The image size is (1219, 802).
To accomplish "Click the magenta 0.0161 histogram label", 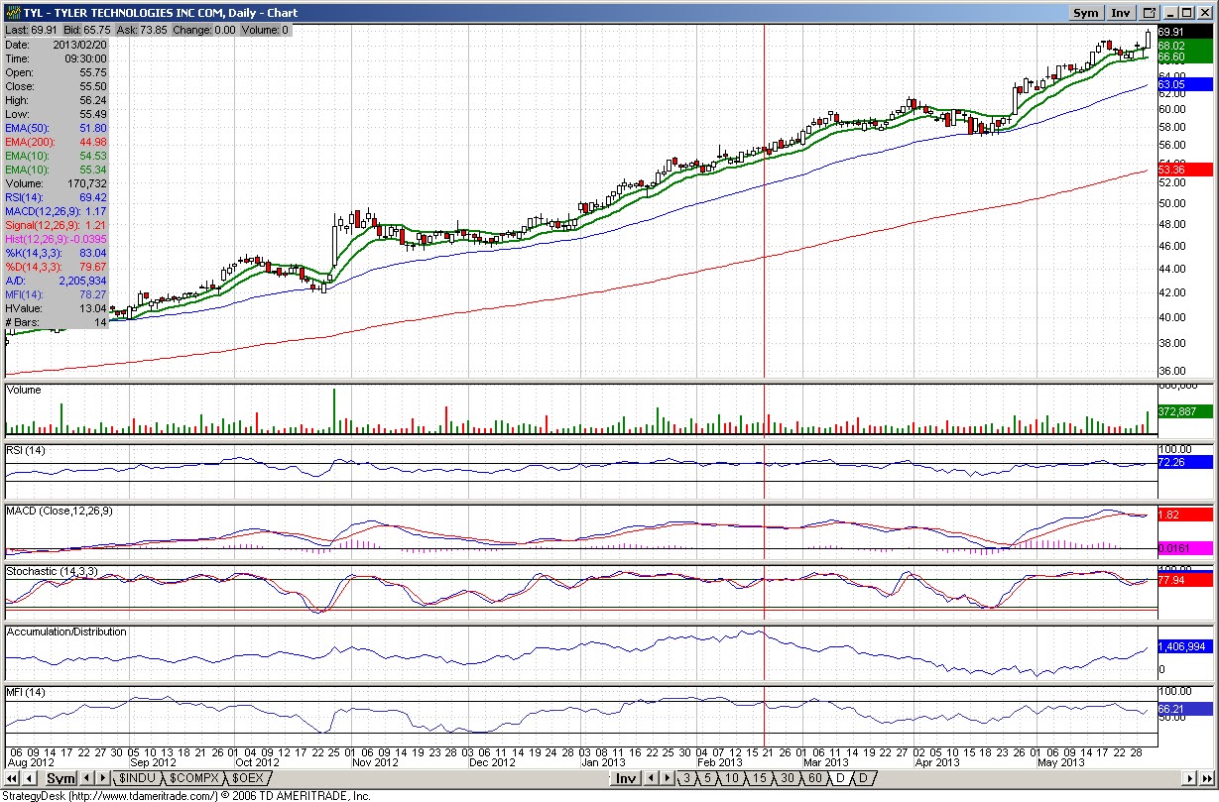I will coord(1184,547).
